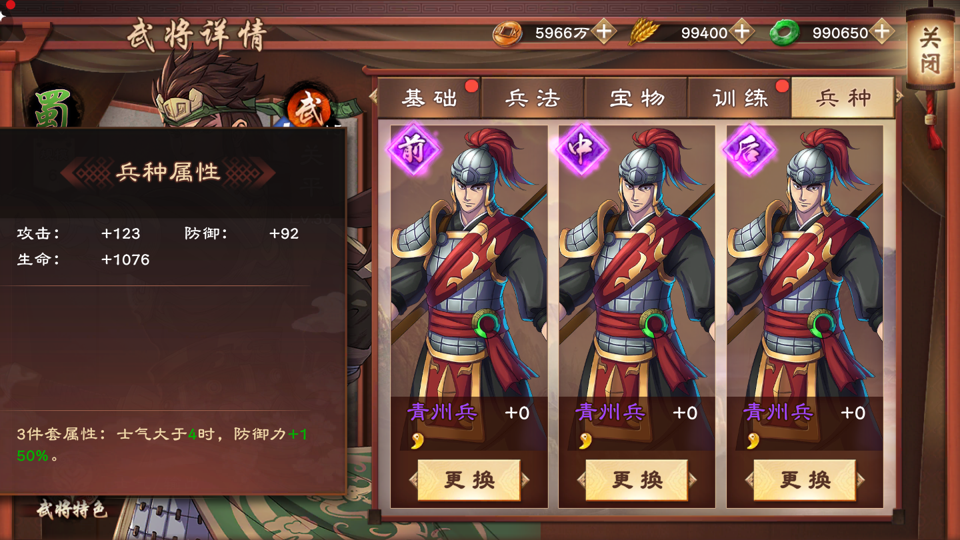
Task: Tap the golden wheat grain icon
Action: point(643,32)
